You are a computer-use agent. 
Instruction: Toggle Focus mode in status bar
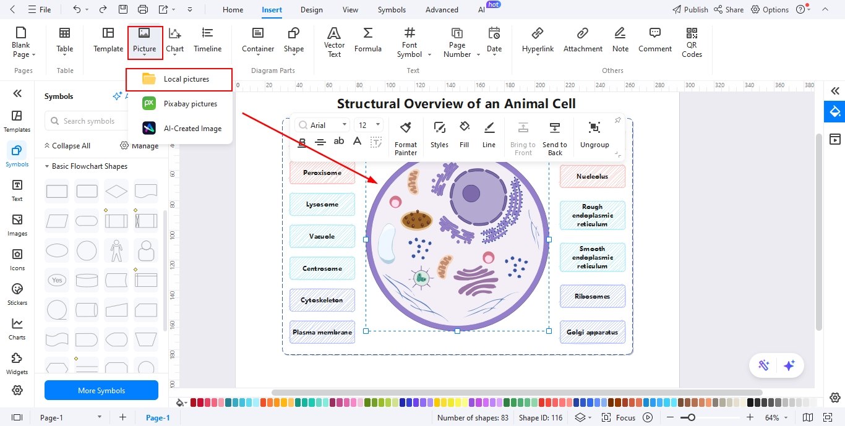[x=619, y=417]
